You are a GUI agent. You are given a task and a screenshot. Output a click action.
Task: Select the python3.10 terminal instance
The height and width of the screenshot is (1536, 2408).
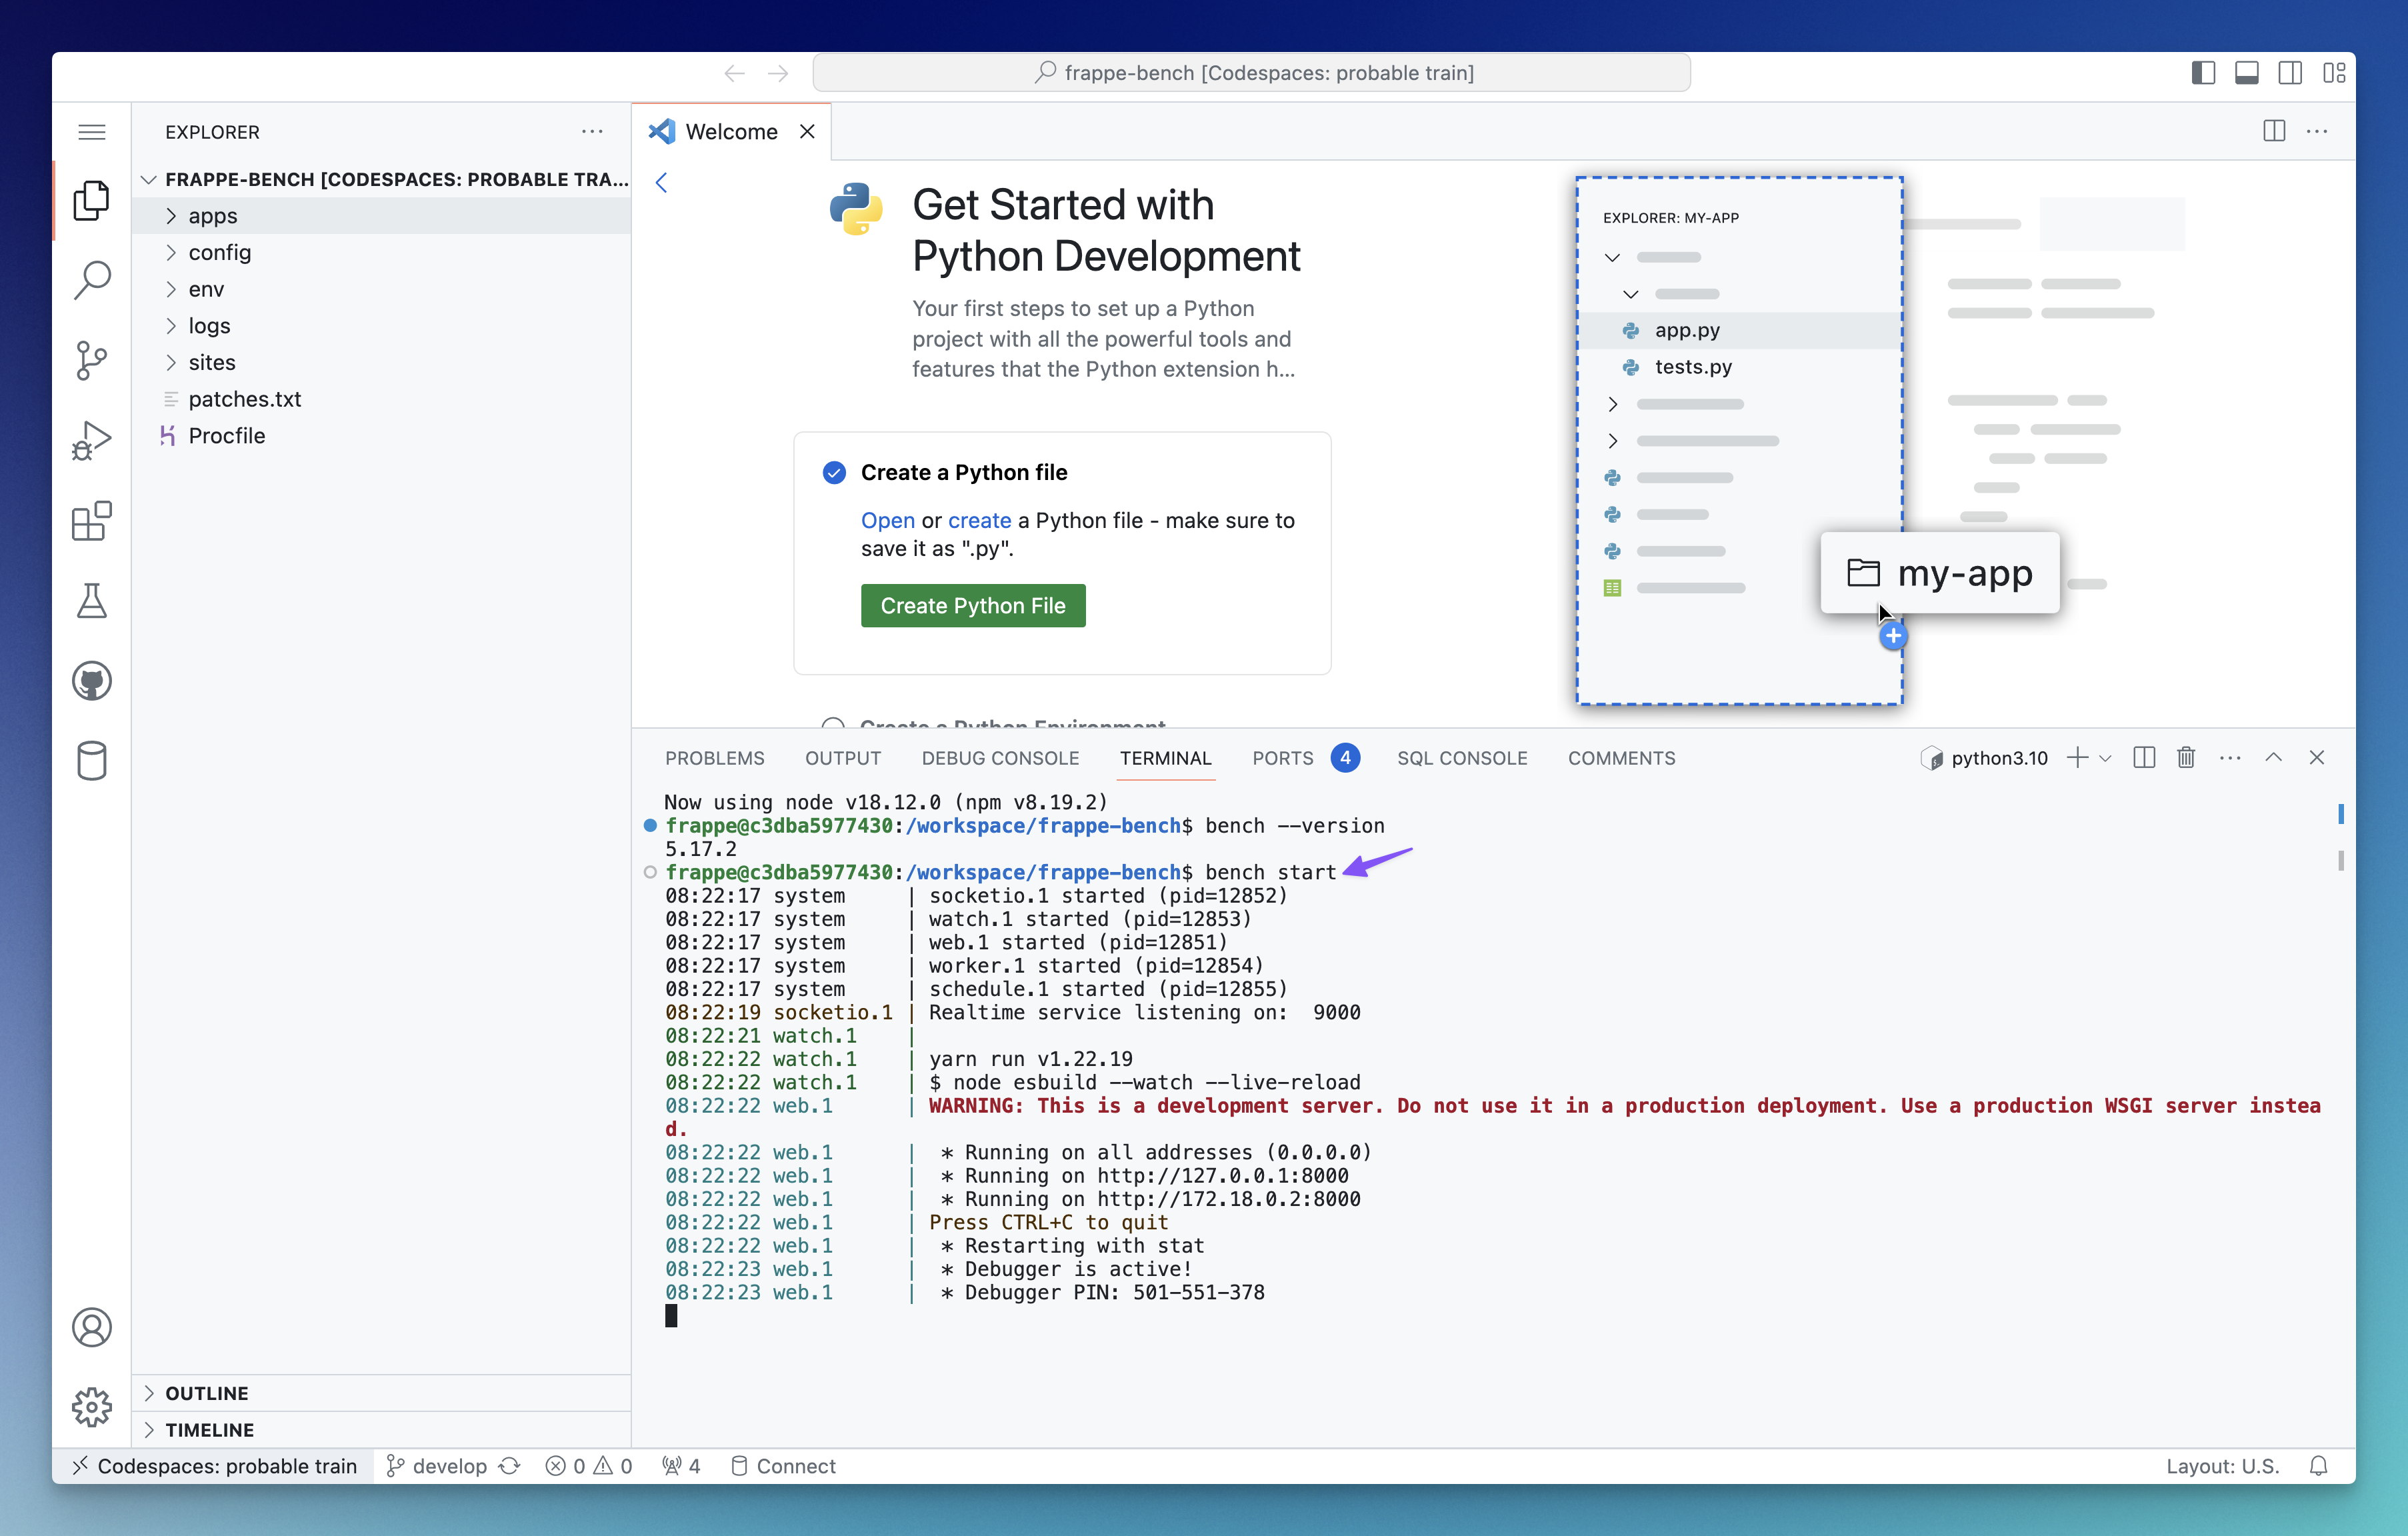pyautogui.click(x=1984, y=758)
